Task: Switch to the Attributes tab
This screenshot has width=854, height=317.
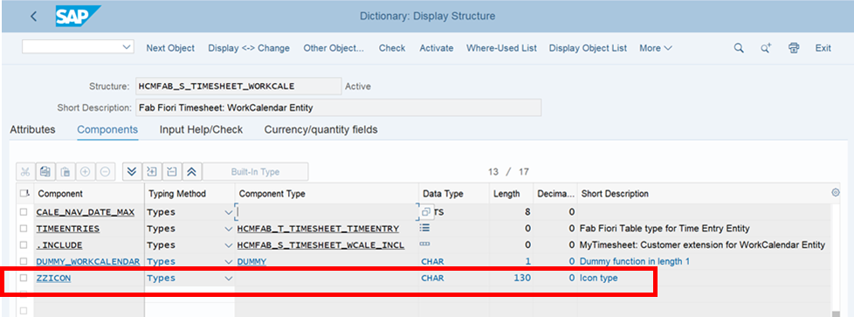Action: [32, 129]
